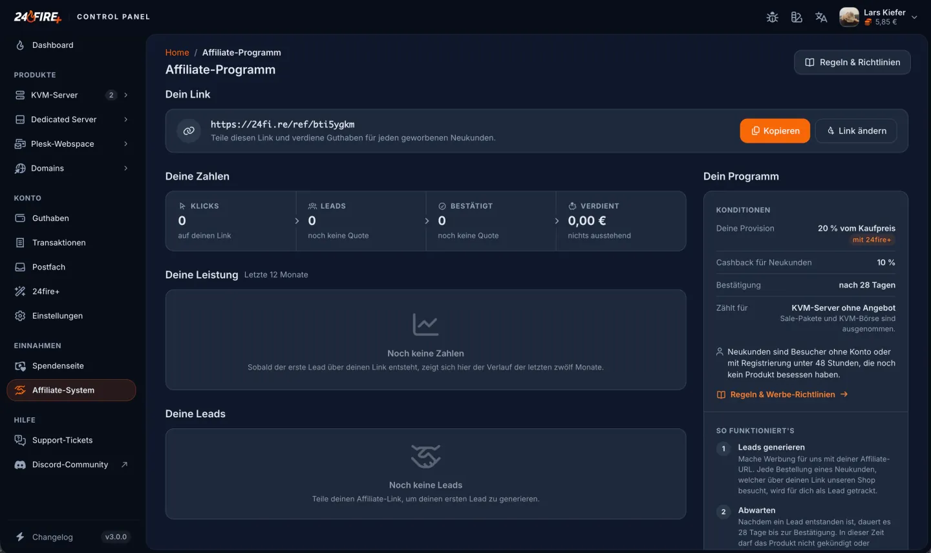The width and height of the screenshot is (931, 553).
Task: Open the language translation icon
Action: (821, 17)
